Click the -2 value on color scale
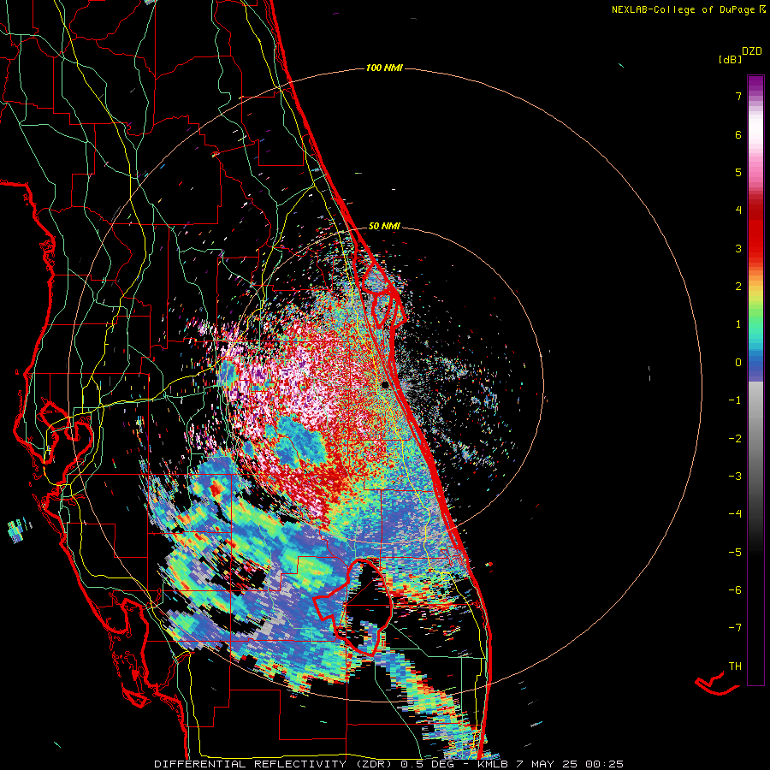 pyautogui.click(x=735, y=439)
